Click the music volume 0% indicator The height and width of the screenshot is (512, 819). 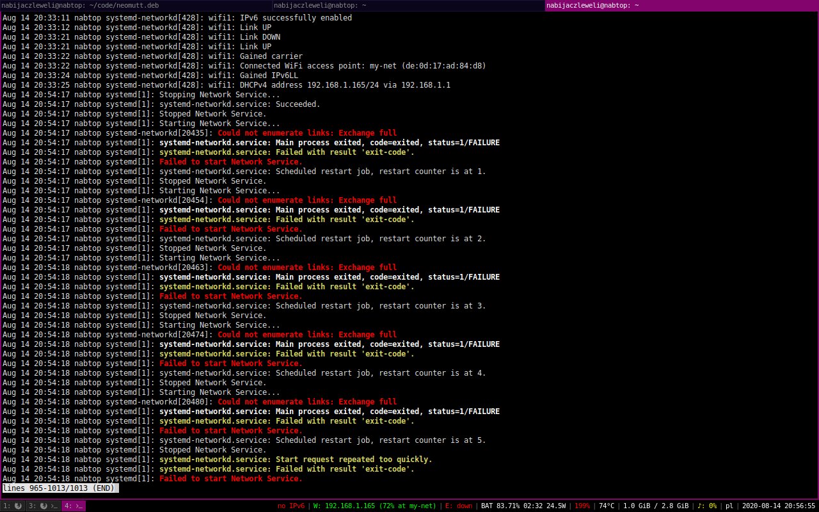click(707, 506)
